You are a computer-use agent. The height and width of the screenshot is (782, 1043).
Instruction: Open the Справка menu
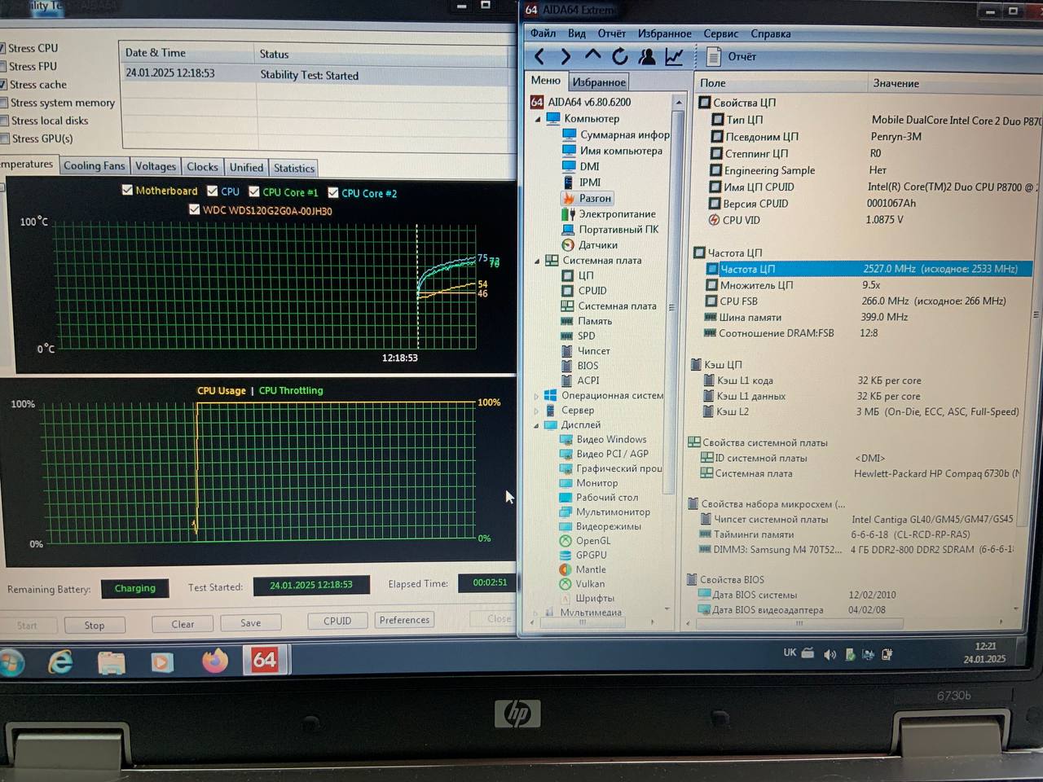pyautogui.click(x=771, y=33)
